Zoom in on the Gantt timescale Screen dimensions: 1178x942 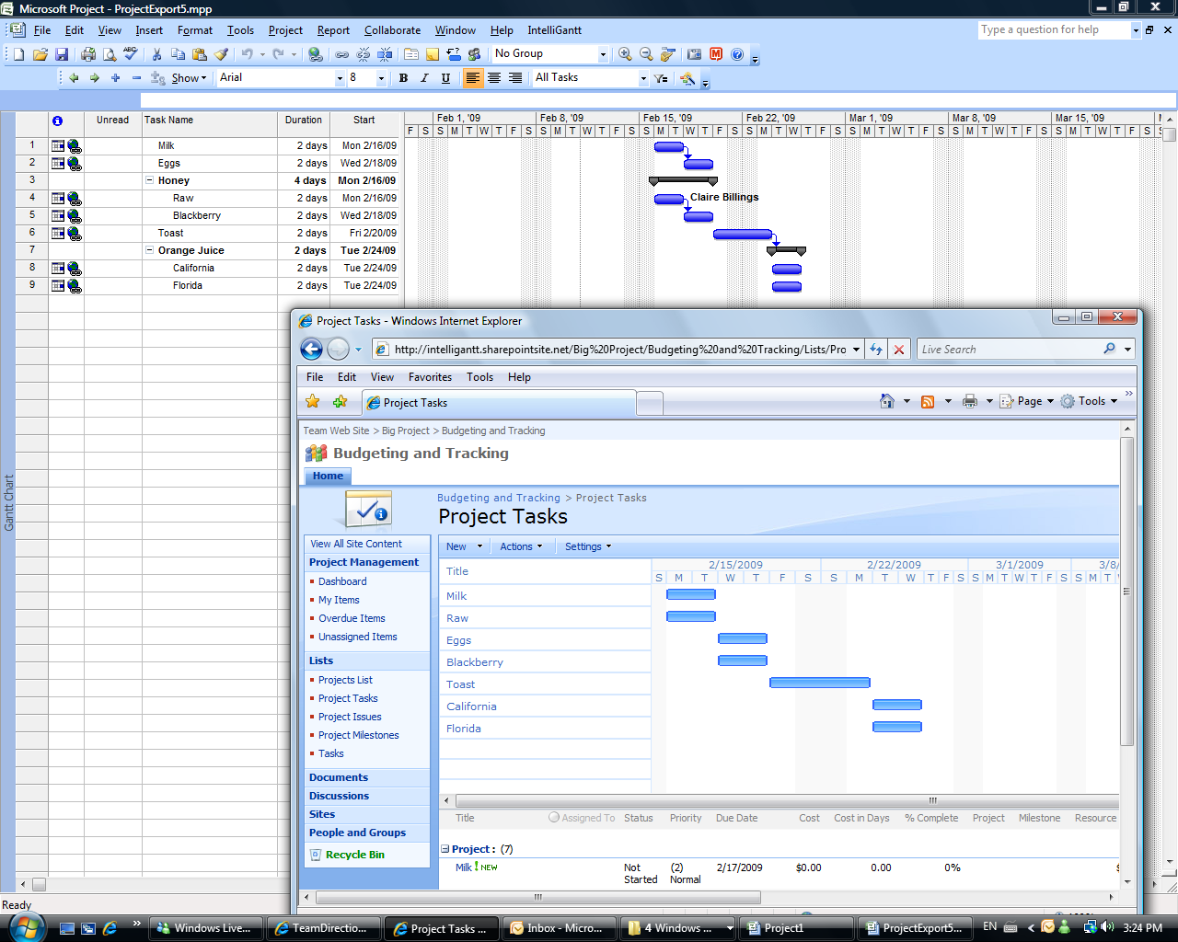(x=626, y=54)
